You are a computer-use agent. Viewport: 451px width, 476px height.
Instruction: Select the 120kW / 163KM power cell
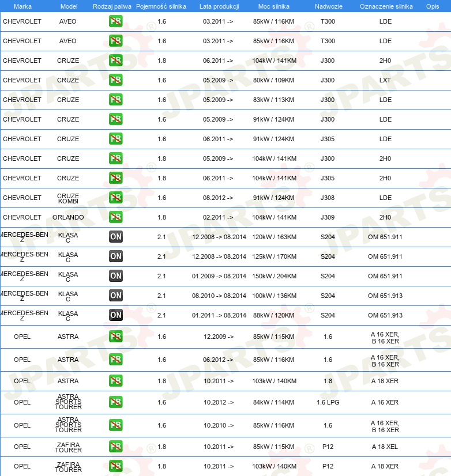274,237
